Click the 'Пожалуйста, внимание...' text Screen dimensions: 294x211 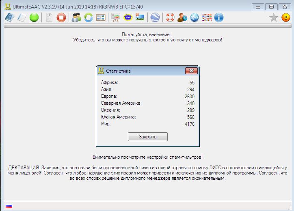(147, 34)
